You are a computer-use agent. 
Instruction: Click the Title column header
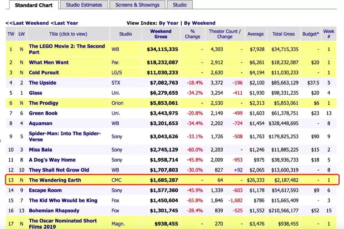68,34
